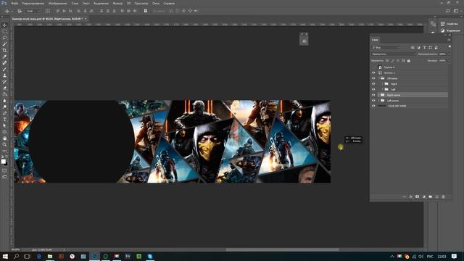Image resolution: width=464 pixels, height=261 pixels.
Task: Toggle layer filtering switch in Layers panel
Action: point(449,46)
